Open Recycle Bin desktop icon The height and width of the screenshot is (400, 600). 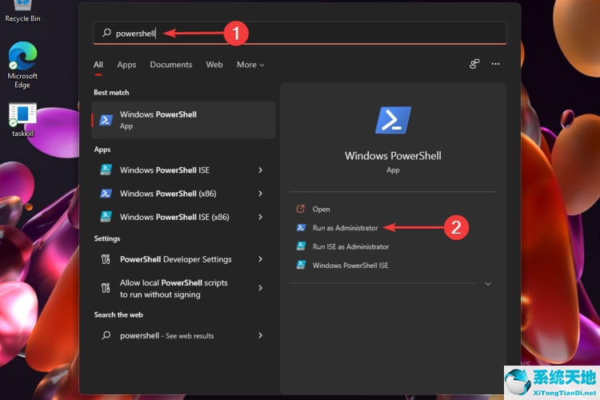click(x=22, y=8)
